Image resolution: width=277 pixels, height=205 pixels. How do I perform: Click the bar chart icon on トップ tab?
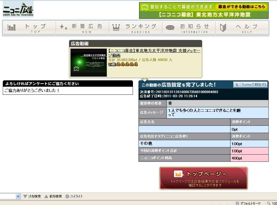[x=12, y=27]
